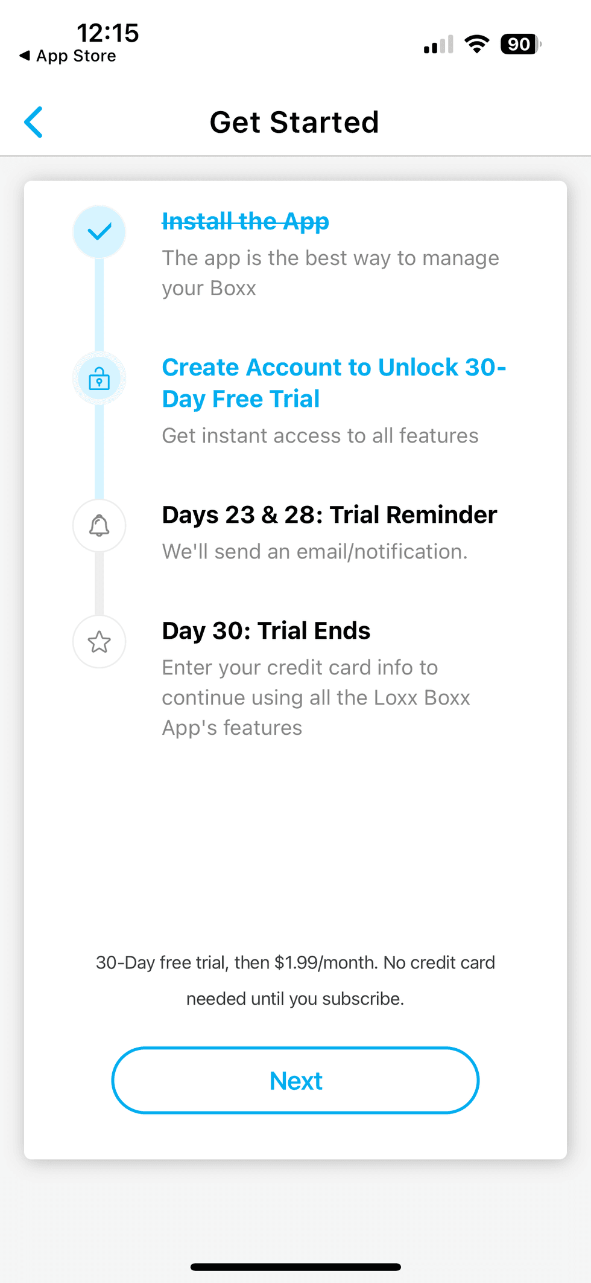This screenshot has width=591, height=1283.
Task: Tap the $1.99/month pricing disclaimer text
Action: pos(295,980)
